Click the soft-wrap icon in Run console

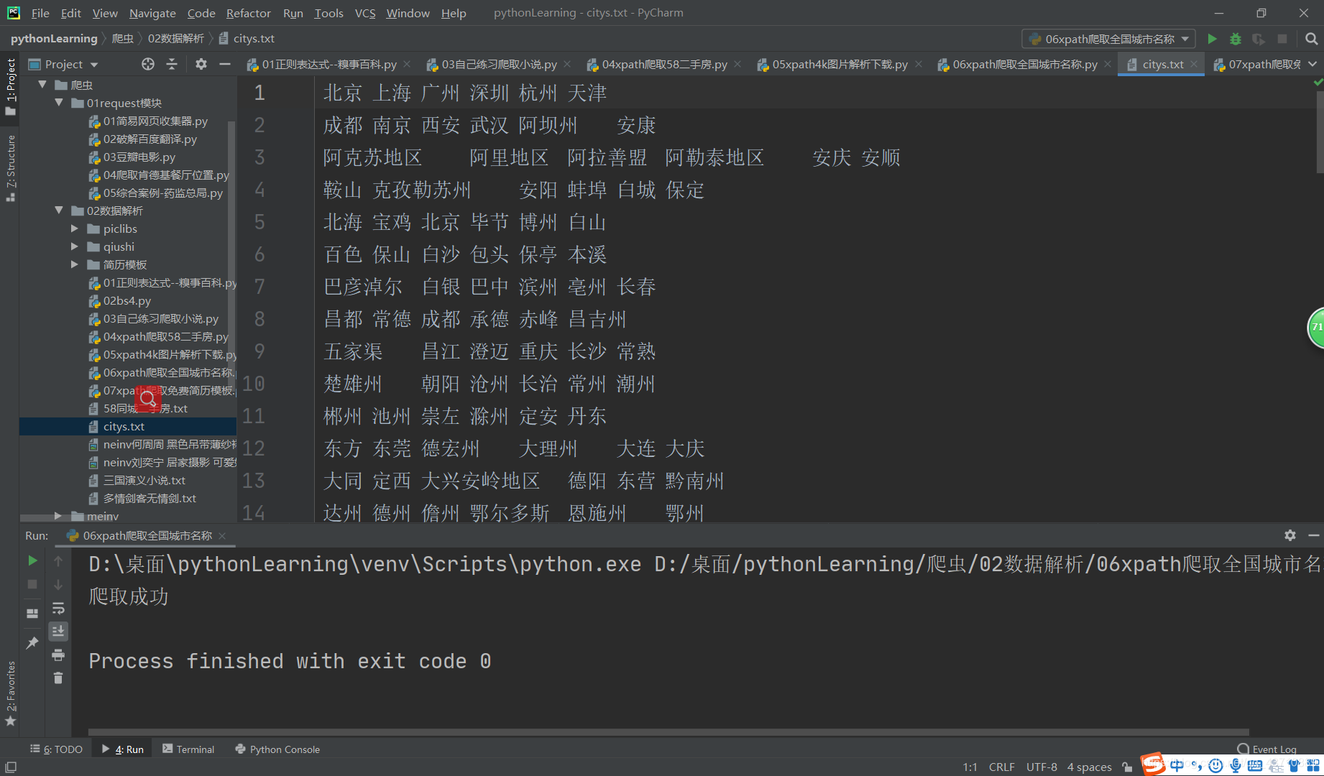58,607
